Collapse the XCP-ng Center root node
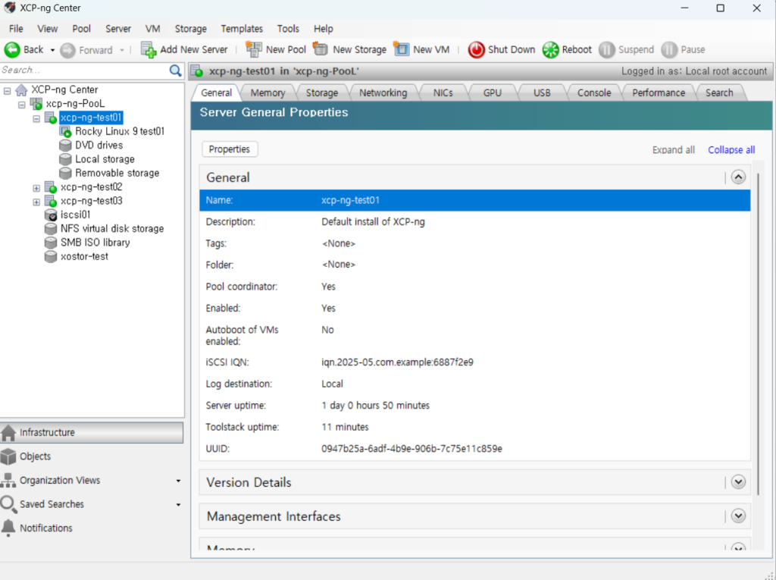The image size is (776, 580). (x=7, y=91)
